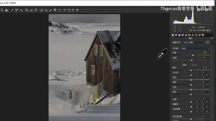Select the Adjustment Brush tool
Image resolution: width=216 pixels, height=121 pixels.
(50, 10)
